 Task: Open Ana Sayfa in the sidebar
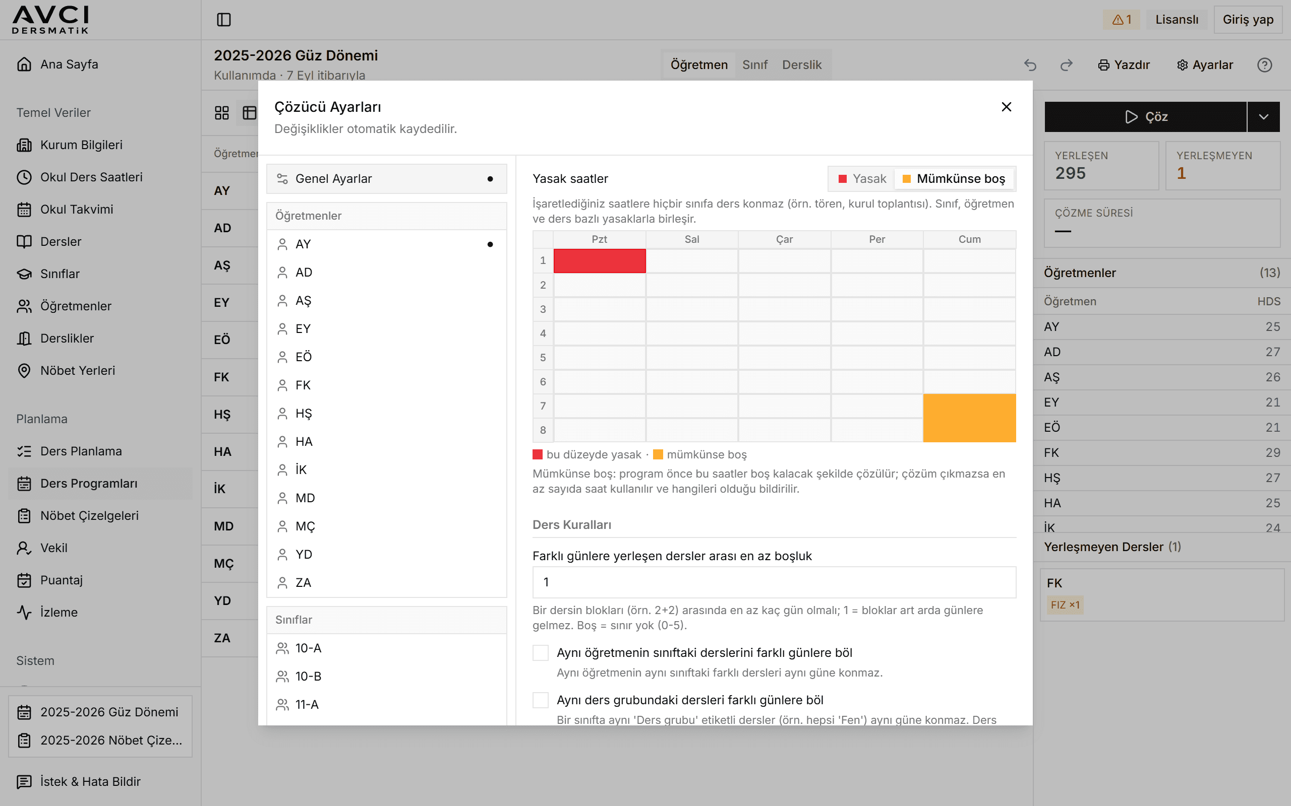click(100, 64)
